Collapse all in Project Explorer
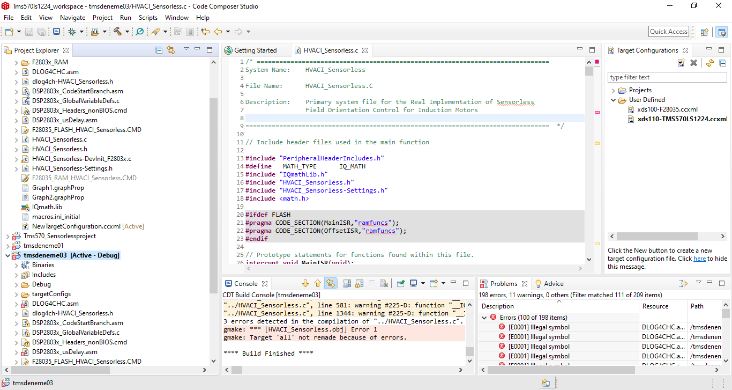Screen dimensions: 732x390 [x=159, y=50]
